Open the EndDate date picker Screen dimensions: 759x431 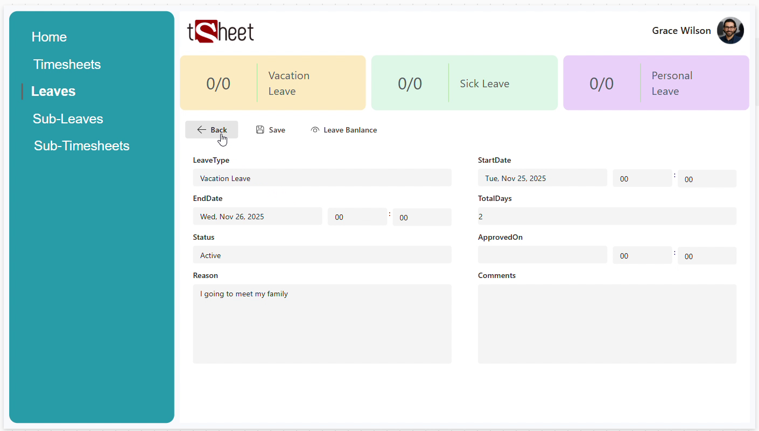[x=257, y=217]
